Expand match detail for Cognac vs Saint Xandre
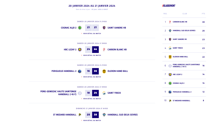 (x=92, y=33)
